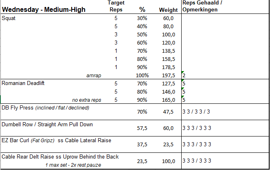
Task: Click the 197,5 weight cell
Action: pyautogui.click(x=168, y=76)
